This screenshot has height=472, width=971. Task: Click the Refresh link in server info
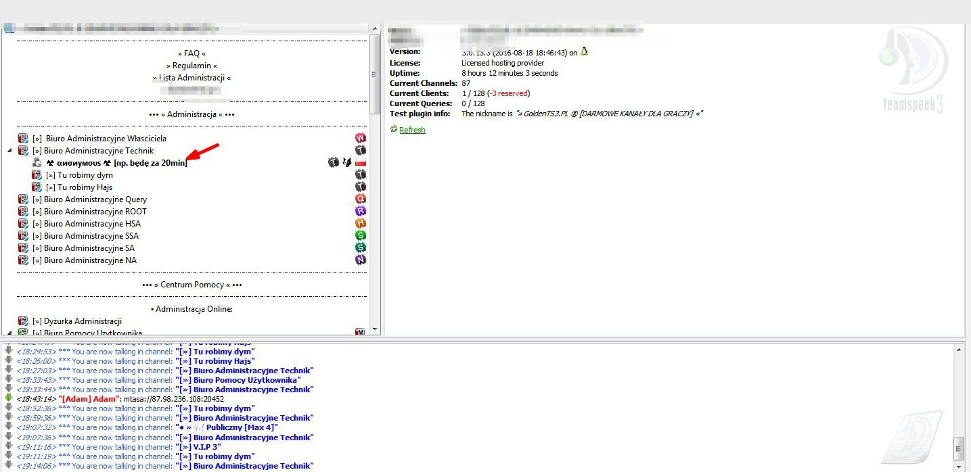(x=411, y=130)
